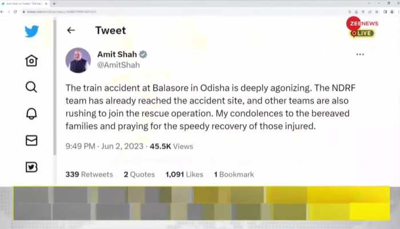Go to Home via house icon

pyautogui.click(x=31, y=61)
